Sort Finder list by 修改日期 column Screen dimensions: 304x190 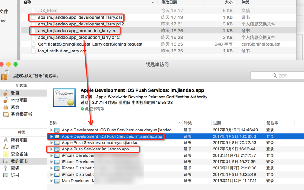click(x=181, y=2)
